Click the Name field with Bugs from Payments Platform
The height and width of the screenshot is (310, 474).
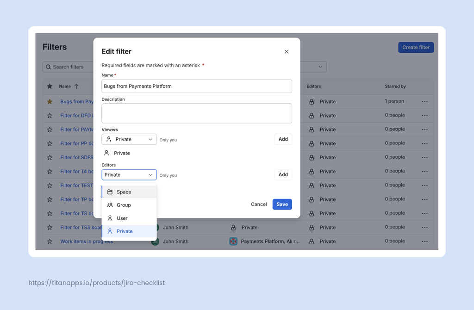pos(196,86)
